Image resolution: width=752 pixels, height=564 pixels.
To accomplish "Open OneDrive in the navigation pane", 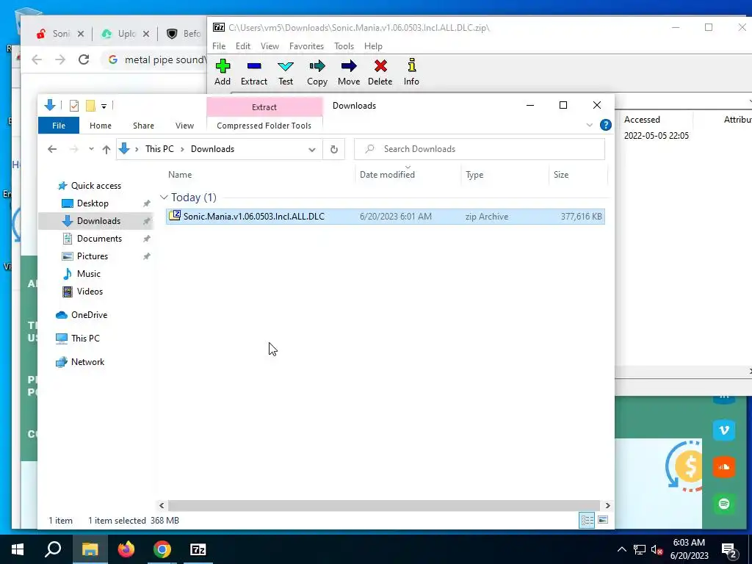I will [89, 315].
